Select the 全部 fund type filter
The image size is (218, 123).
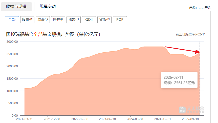coord(12,19)
